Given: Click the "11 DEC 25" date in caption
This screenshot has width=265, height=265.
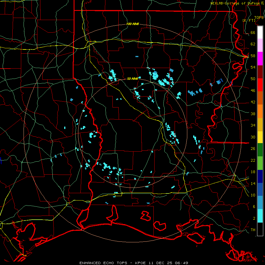Looking at the screenshot, I should point(160,263).
